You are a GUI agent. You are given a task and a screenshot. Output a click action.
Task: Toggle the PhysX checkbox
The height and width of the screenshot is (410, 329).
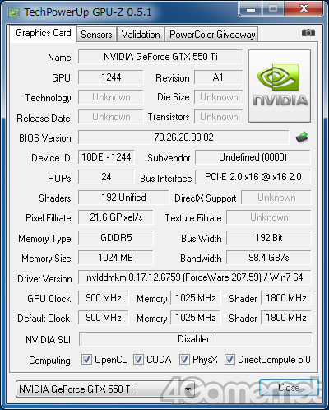click(x=184, y=359)
